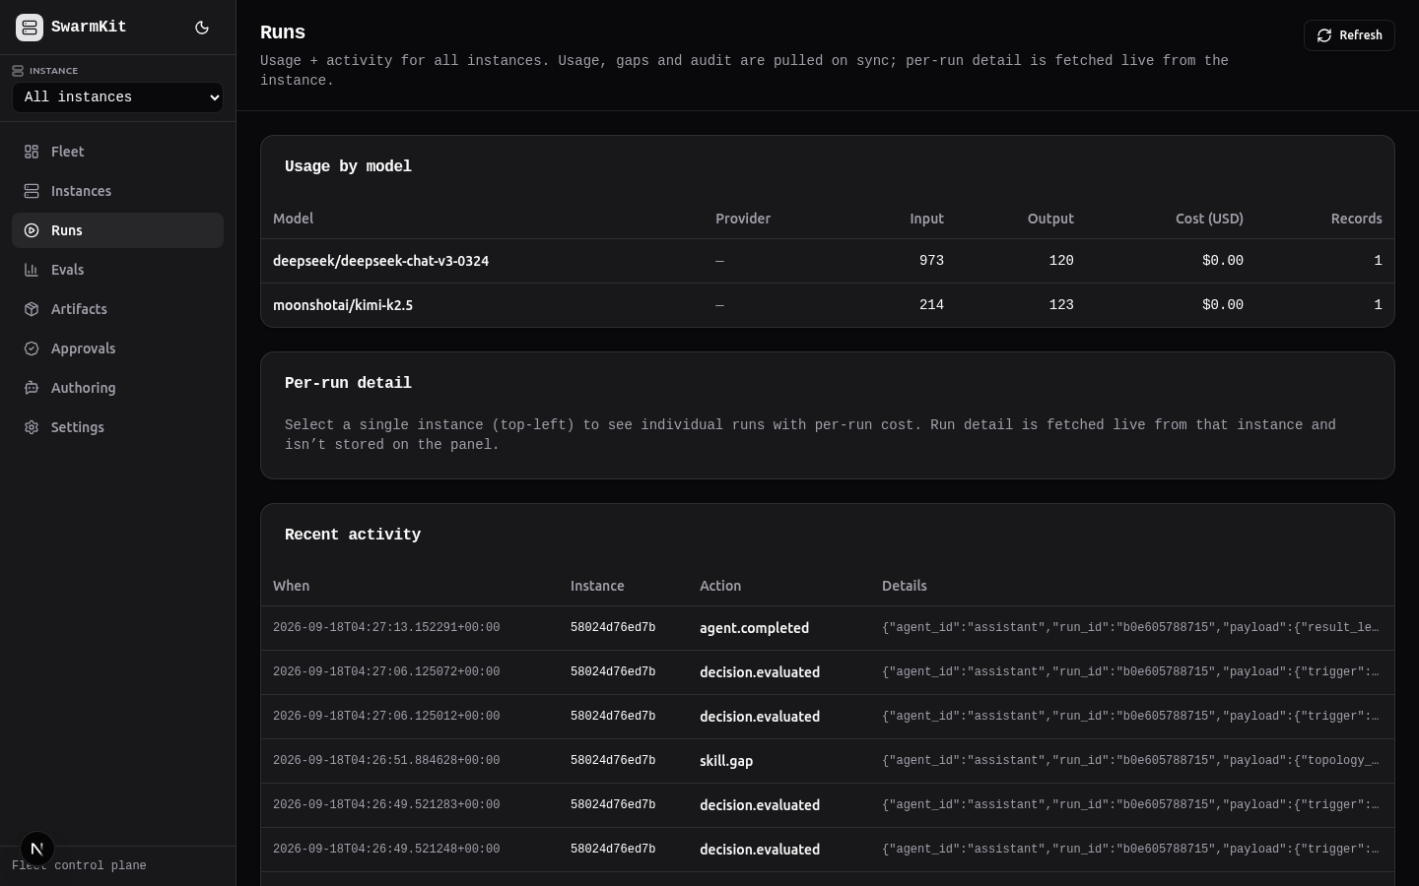
Task: Click output value 123
Action: tap(1061, 305)
